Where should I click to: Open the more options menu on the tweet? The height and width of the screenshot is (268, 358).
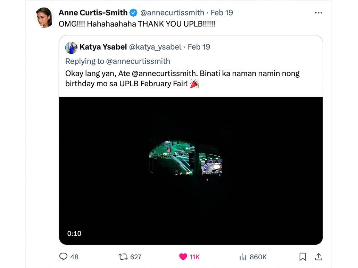point(318,12)
